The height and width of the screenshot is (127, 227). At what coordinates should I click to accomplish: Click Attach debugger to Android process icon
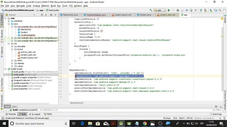click(x=191, y=10)
